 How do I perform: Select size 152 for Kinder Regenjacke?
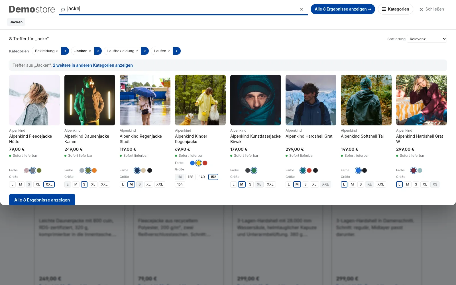[213, 177]
